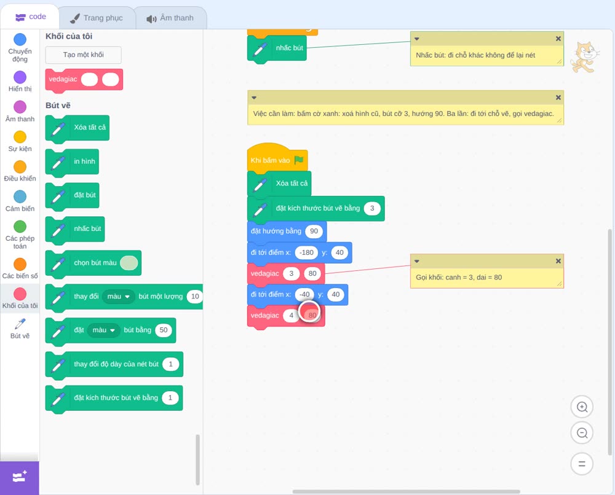
Task: Edit direction value 90 in script
Action: point(314,231)
